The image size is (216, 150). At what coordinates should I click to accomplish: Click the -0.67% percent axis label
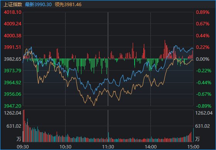coord(204,94)
